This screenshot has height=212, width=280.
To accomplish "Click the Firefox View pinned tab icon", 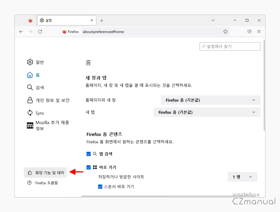I will (x=31, y=20).
